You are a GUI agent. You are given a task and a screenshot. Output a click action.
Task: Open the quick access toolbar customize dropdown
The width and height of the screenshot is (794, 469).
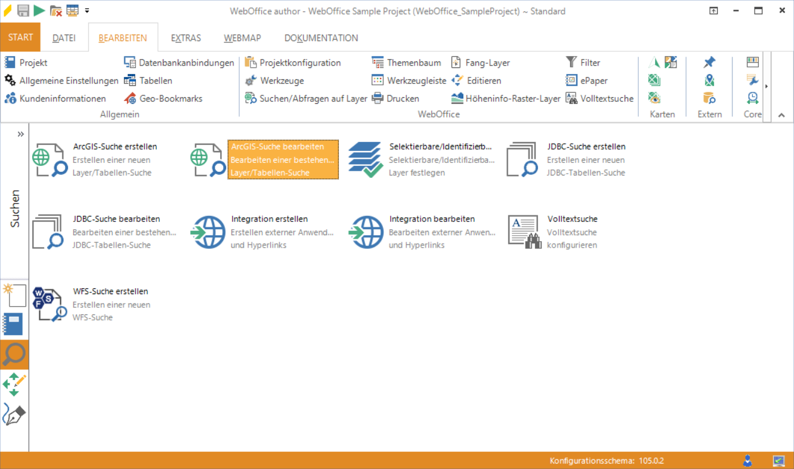coord(87,11)
